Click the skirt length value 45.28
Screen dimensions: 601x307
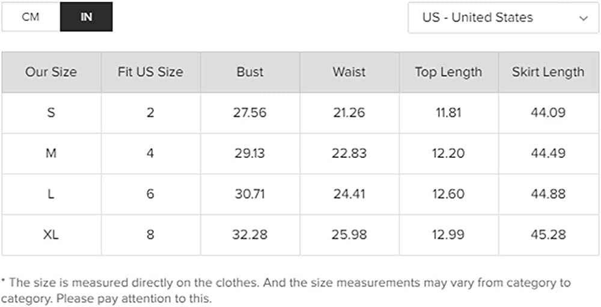click(548, 235)
